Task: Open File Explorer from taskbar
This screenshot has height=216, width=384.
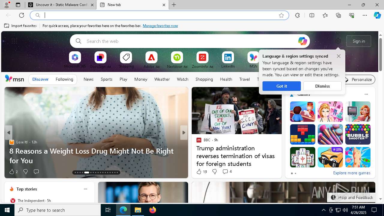Action: point(138,210)
